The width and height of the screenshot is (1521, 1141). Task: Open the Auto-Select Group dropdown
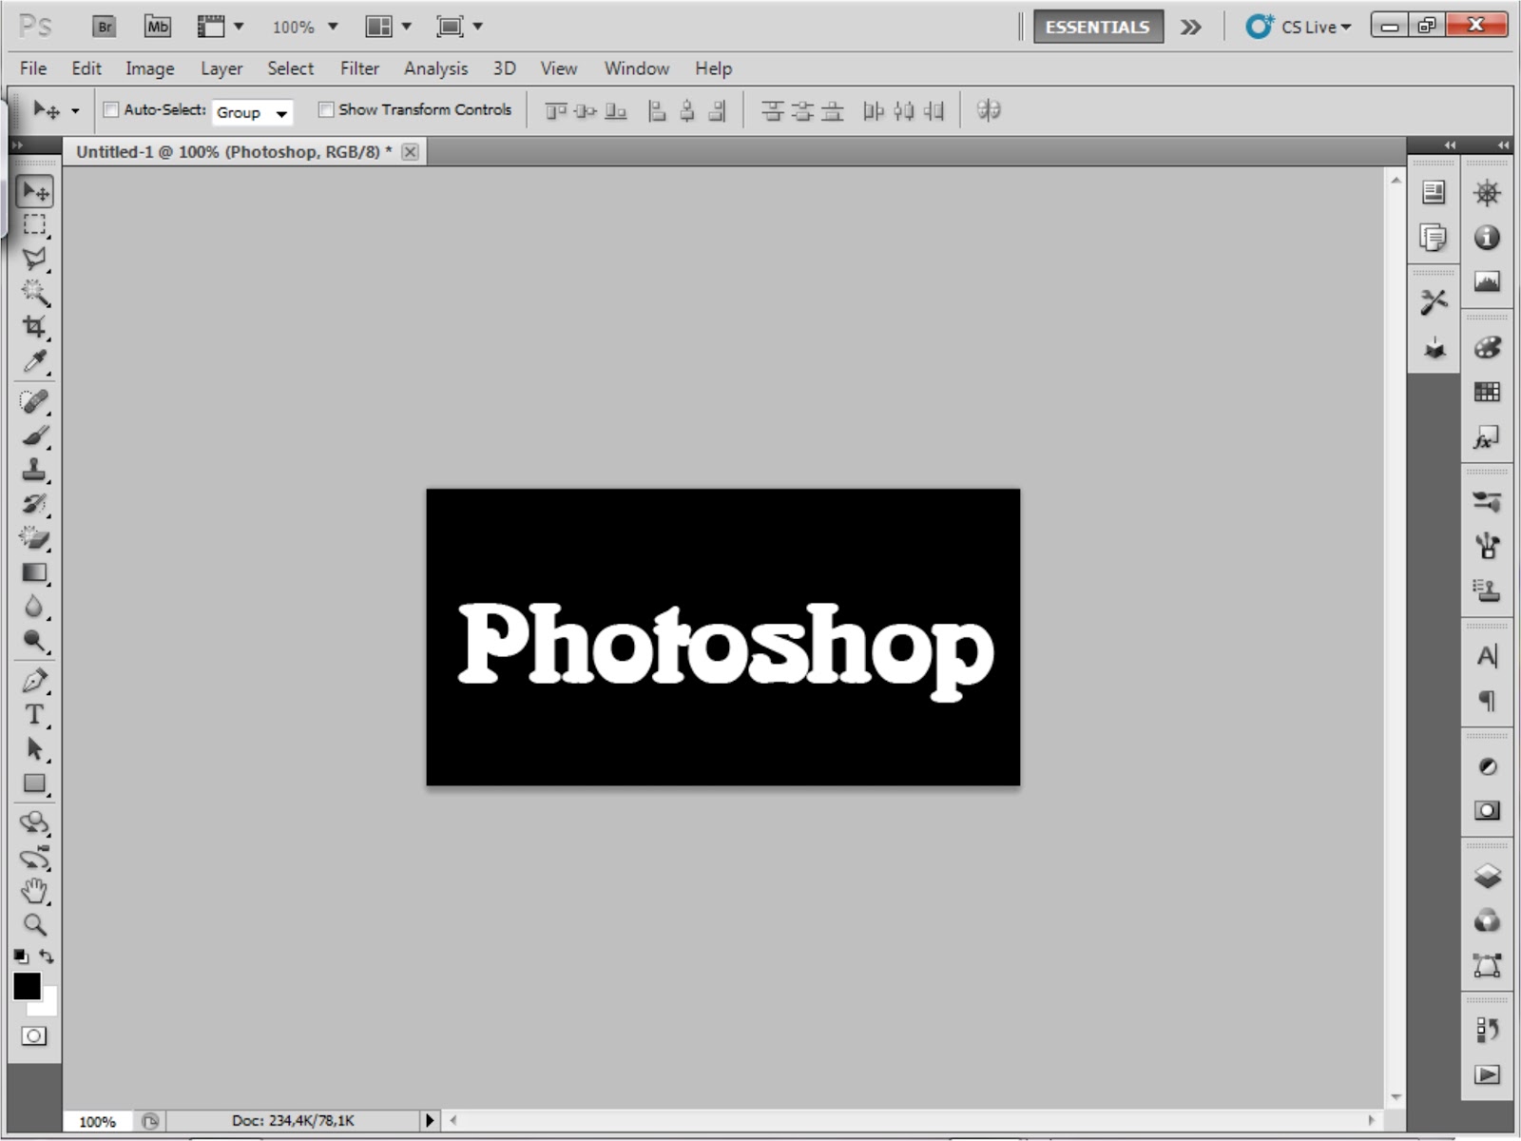coord(252,112)
